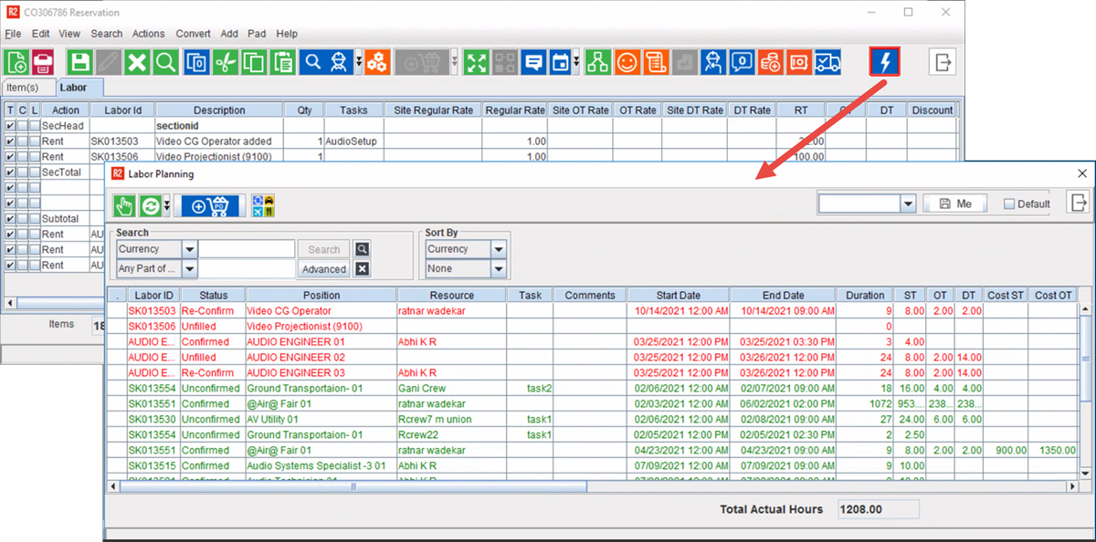Image resolution: width=1096 pixels, height=542 pixels.
Task: Click the green refresh icon in Labor Planning
Action: [x=150, y=205]
